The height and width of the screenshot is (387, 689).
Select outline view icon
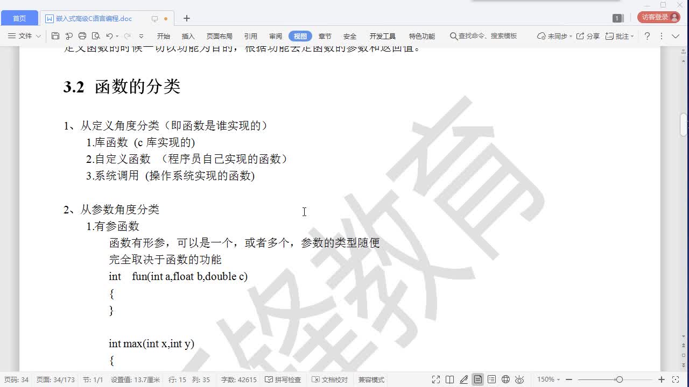click(x=491, y=379)
